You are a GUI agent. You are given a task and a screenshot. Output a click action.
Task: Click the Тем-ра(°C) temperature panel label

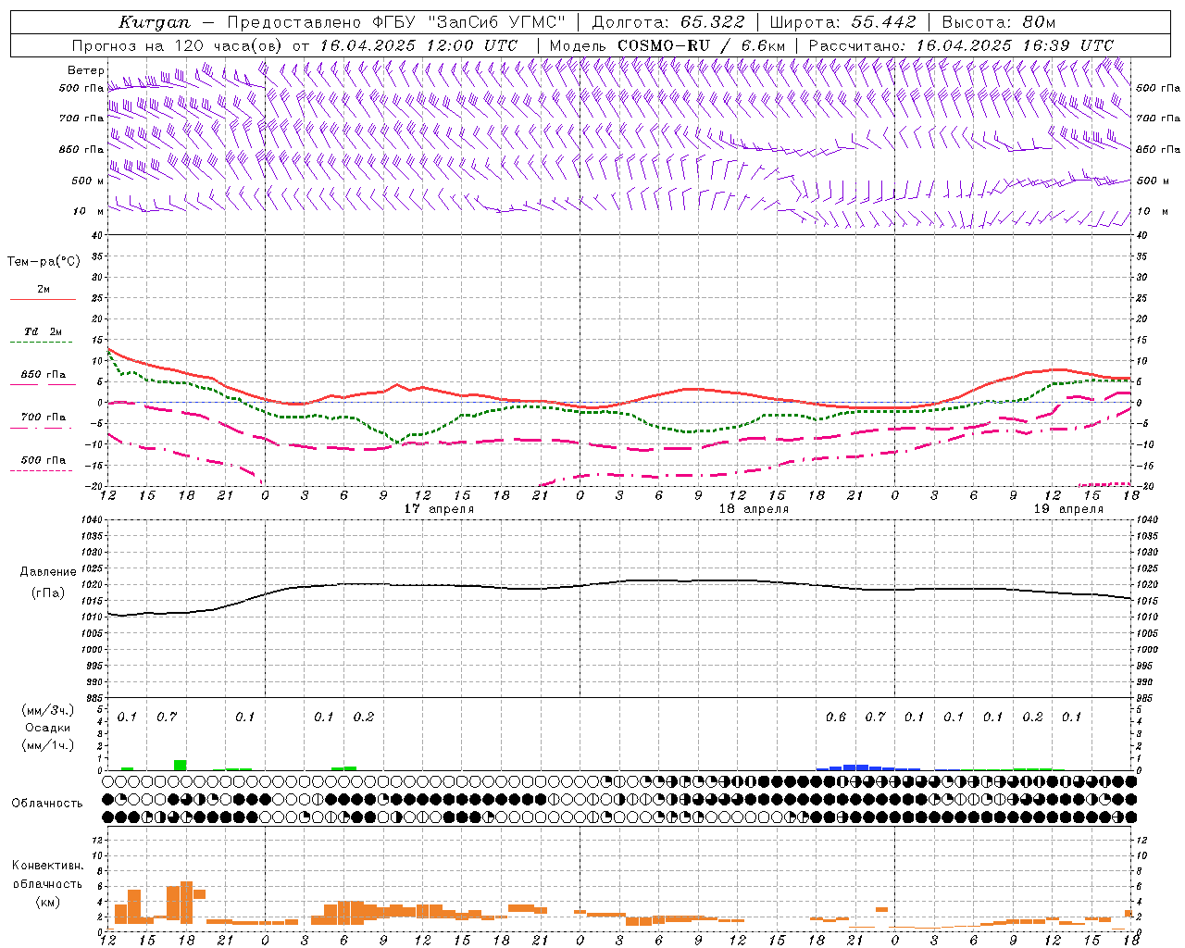coord(44,262)
